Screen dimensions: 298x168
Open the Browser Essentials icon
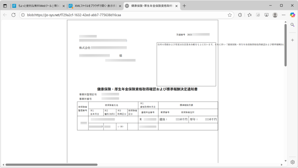click(x=240, y=15)
